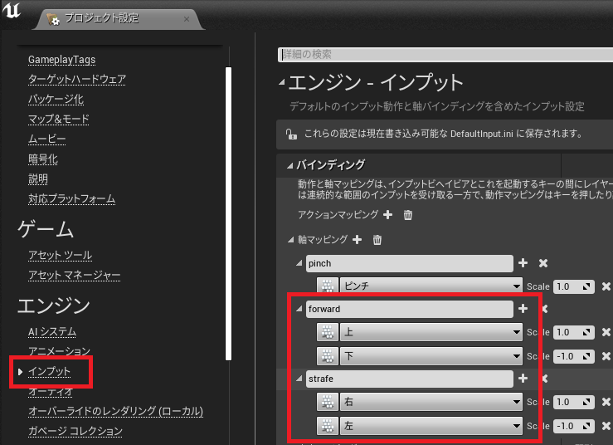
Task: Remove the 上 key binding
Action: tap(606, 332)
